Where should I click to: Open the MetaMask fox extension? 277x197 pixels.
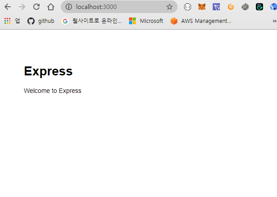click(202, 7)
